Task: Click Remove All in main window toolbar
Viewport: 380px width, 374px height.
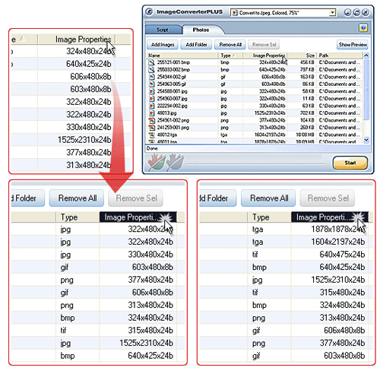Action: (x=230, y=45)
